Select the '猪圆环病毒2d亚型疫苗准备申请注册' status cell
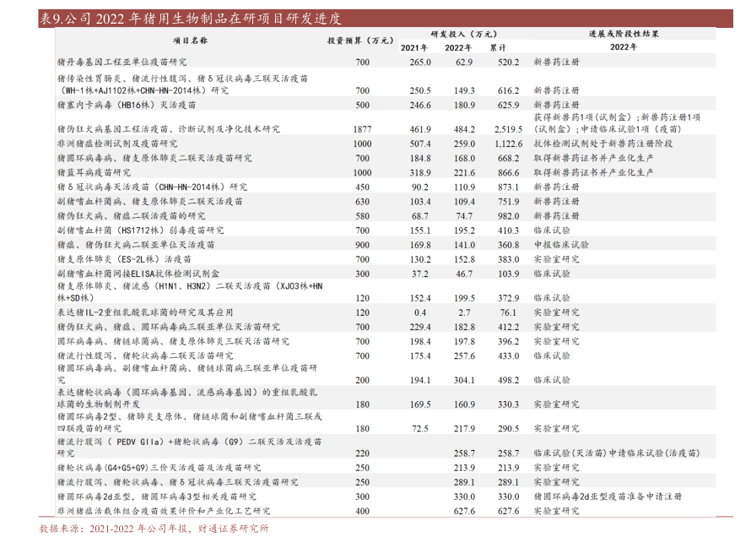 [607, 497]
